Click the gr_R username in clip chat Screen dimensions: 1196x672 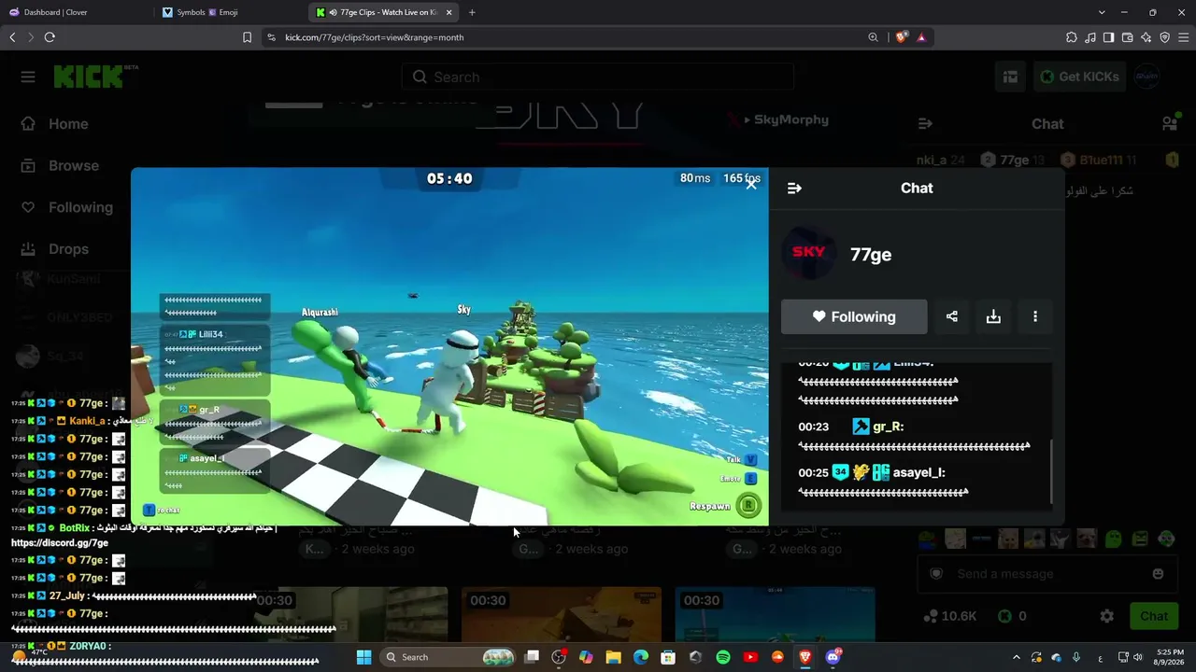click(x=888, y=427)
